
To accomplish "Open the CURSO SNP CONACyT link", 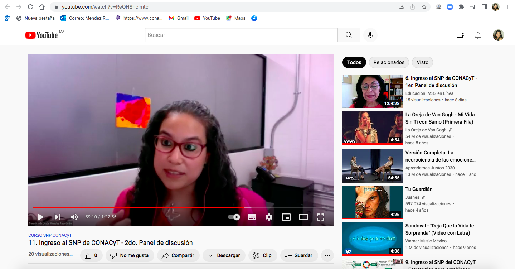I will click(50, 235).
